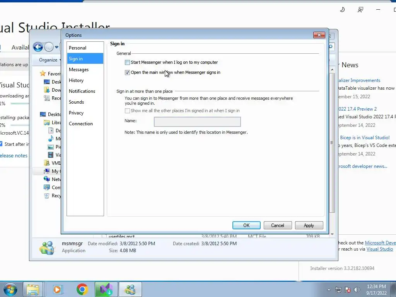The height and width of the screenshot is (297, 396).
Task: Open the Windows Start menu
Action: point(10,289)
